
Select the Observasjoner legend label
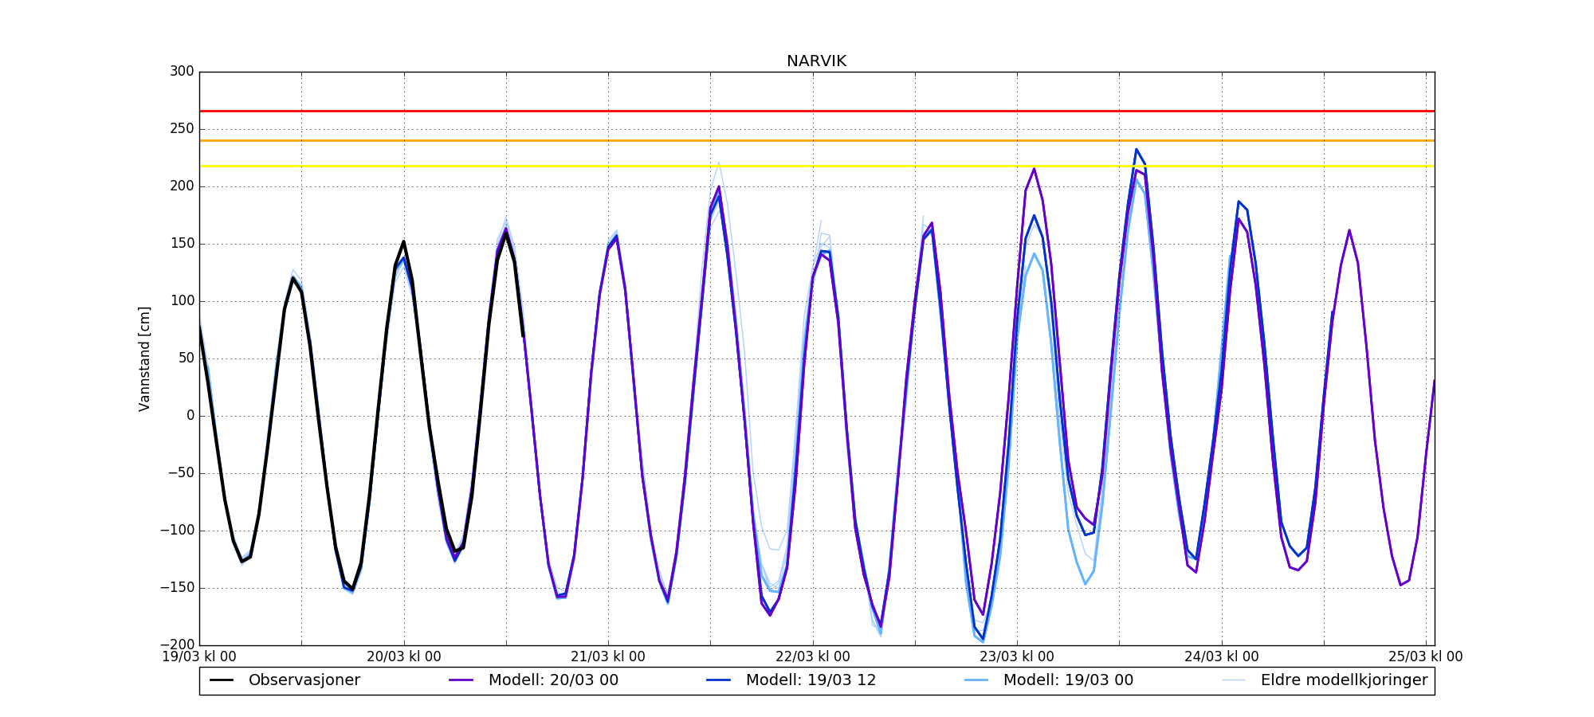[x=304, y=680]
